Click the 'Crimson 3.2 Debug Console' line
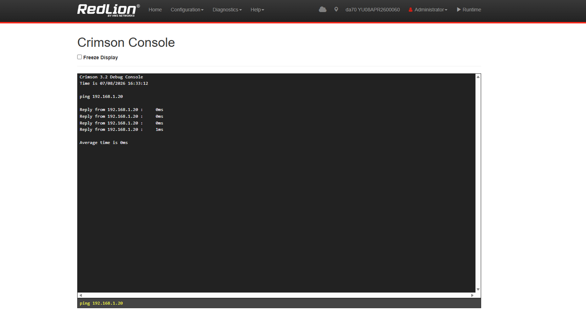Image resolution: width=586 pixels, height=317 pixels. pyautogui.click(x=111, y=77)
